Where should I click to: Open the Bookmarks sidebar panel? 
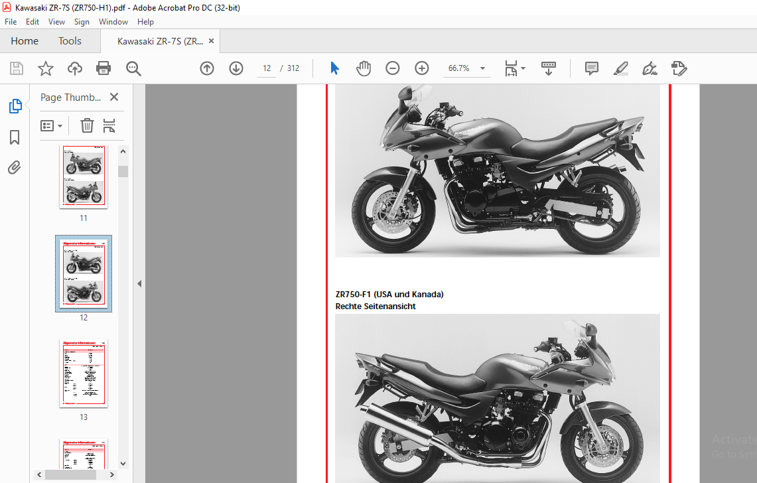(15, 137)
